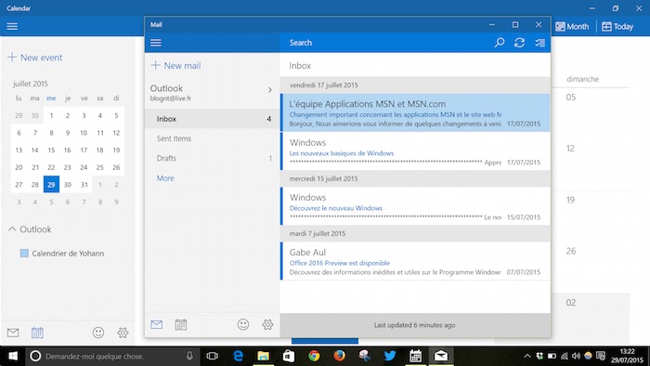The image size is (650, 366).
Task: Open Calendar feedback smiley icon
Action: [98, 333]
